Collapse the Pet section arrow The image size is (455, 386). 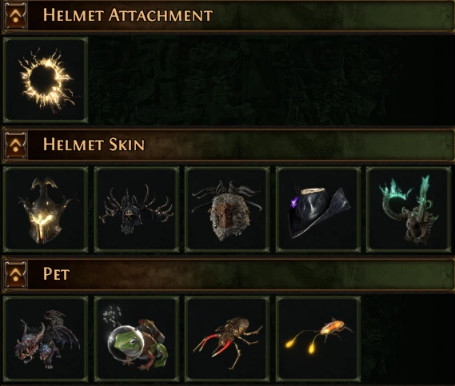click(x=16, y=274)
